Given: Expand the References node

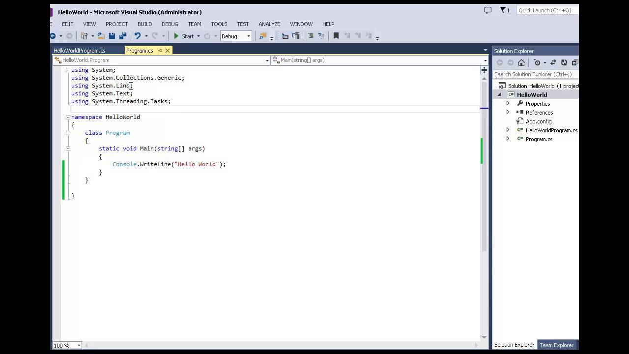Looking at the screenshot, I should [x=508, y=113].
